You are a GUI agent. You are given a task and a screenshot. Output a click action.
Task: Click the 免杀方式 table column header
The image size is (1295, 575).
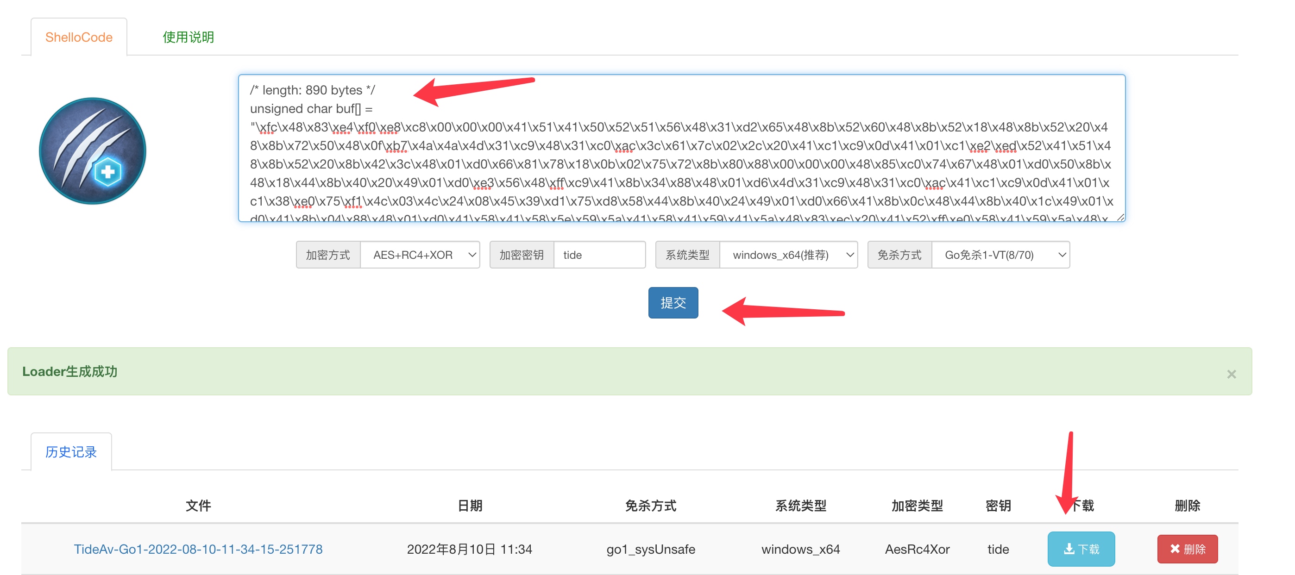[651, 505]
